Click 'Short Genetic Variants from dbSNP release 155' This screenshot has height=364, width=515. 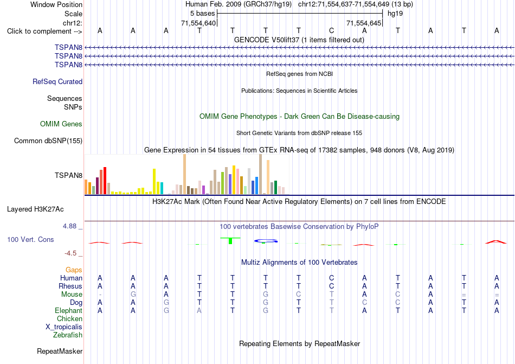tap(299, 133)
